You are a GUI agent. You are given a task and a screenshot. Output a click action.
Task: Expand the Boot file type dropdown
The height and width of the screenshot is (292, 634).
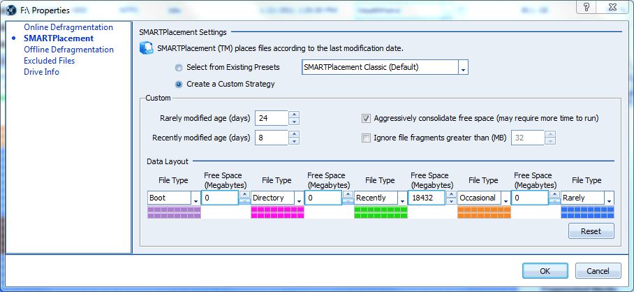click(x=195, y=198)
